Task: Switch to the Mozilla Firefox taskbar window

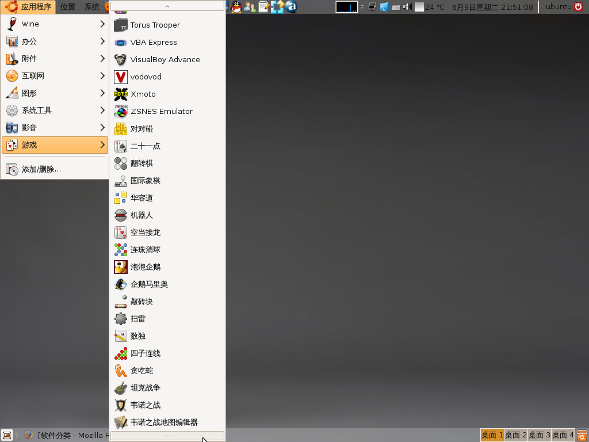Action: point(67,435)
